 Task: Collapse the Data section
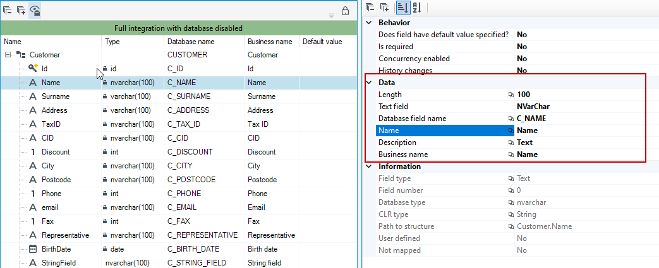pos(369,83)
